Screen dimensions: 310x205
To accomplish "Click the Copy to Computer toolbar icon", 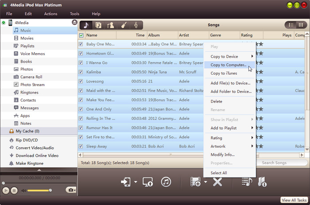I will point(148,182).
